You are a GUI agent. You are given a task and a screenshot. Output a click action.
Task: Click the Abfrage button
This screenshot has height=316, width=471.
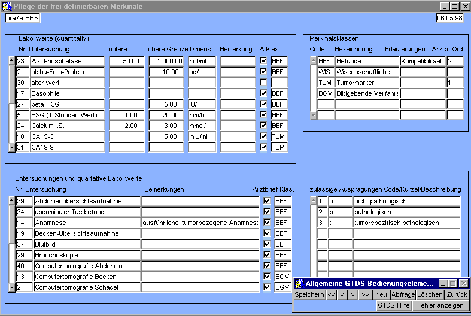coord(402,294)
